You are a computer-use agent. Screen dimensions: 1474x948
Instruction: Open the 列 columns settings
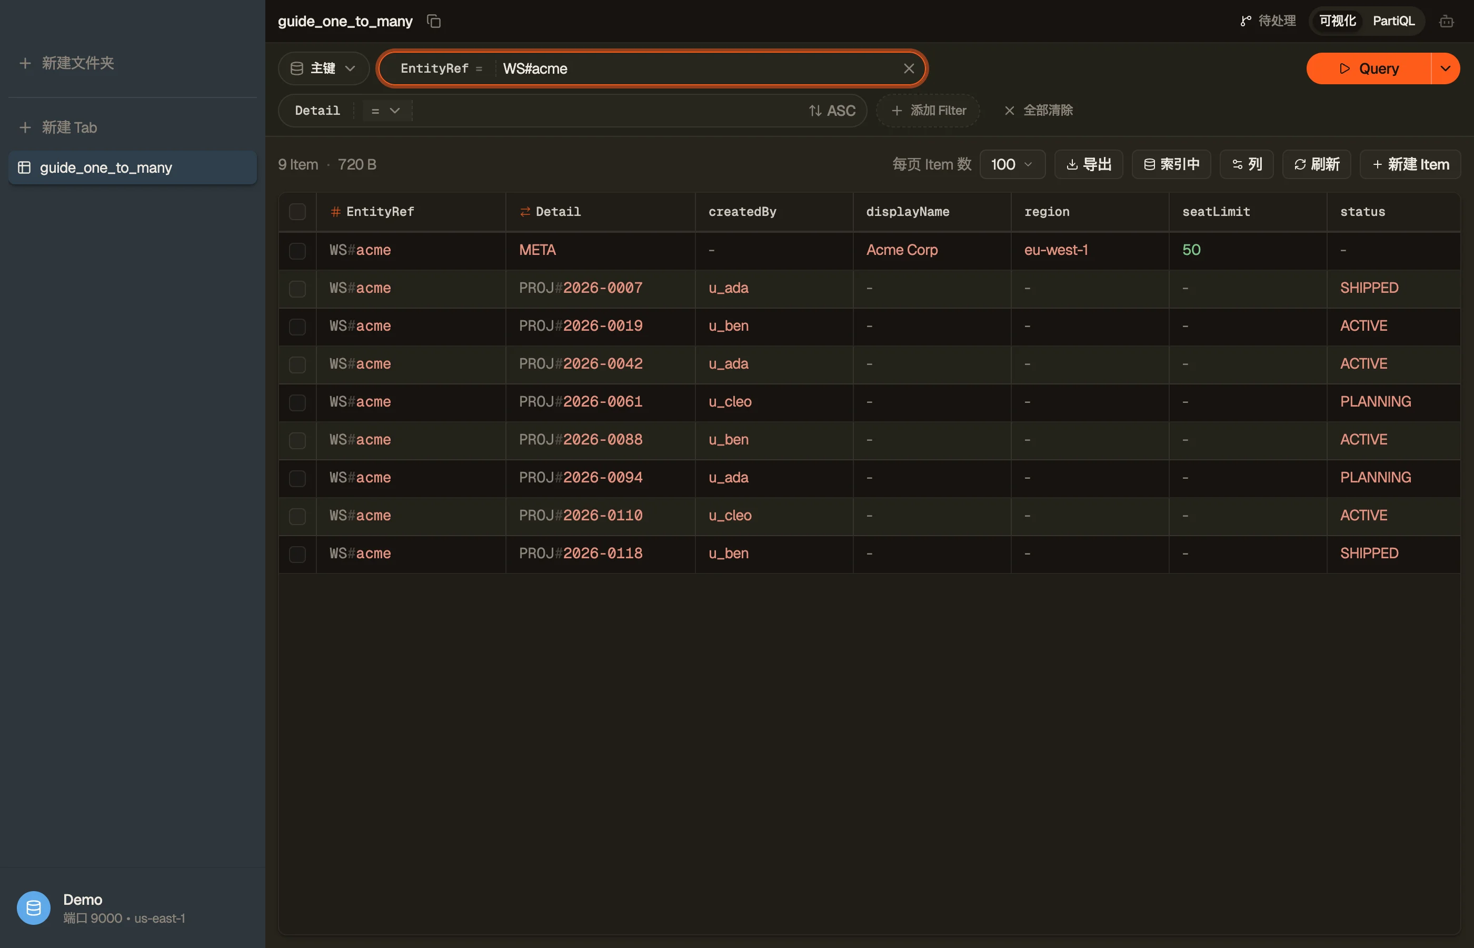[x=1247, y=164]
